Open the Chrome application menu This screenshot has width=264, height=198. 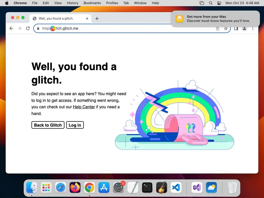20,3
